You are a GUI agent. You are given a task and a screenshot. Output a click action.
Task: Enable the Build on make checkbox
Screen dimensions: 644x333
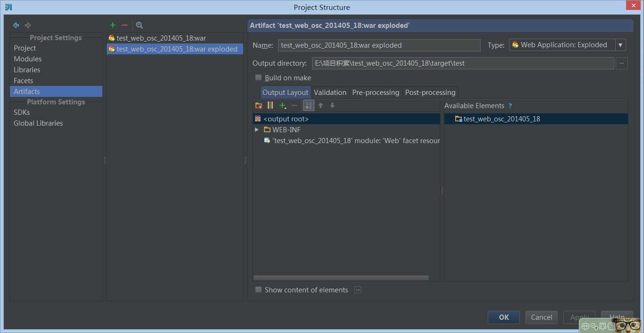tap(258, 77)
